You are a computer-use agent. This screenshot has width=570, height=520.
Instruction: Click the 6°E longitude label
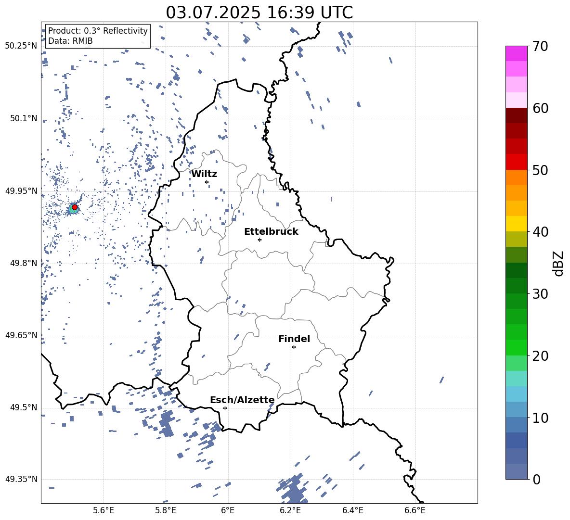[228, 510]
